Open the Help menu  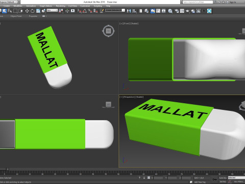(108, 6)
